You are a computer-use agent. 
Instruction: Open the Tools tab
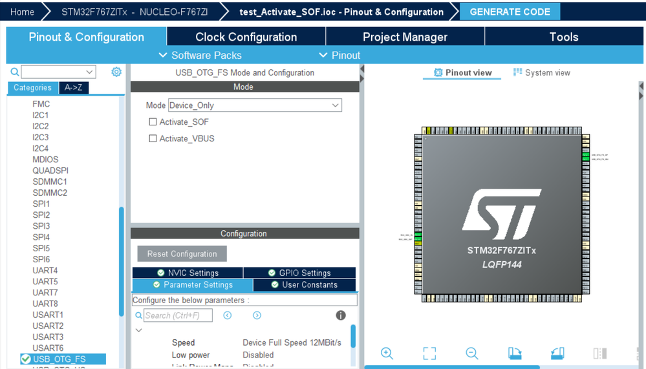click(564, 37)
